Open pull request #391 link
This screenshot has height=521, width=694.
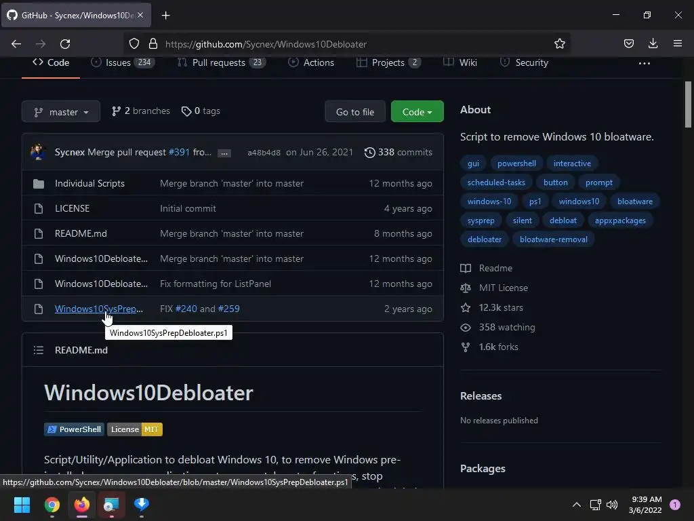(x=179, y=153)
